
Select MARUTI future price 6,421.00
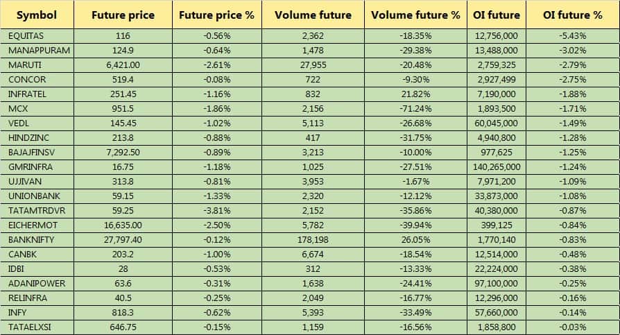(x=122, y=65)
